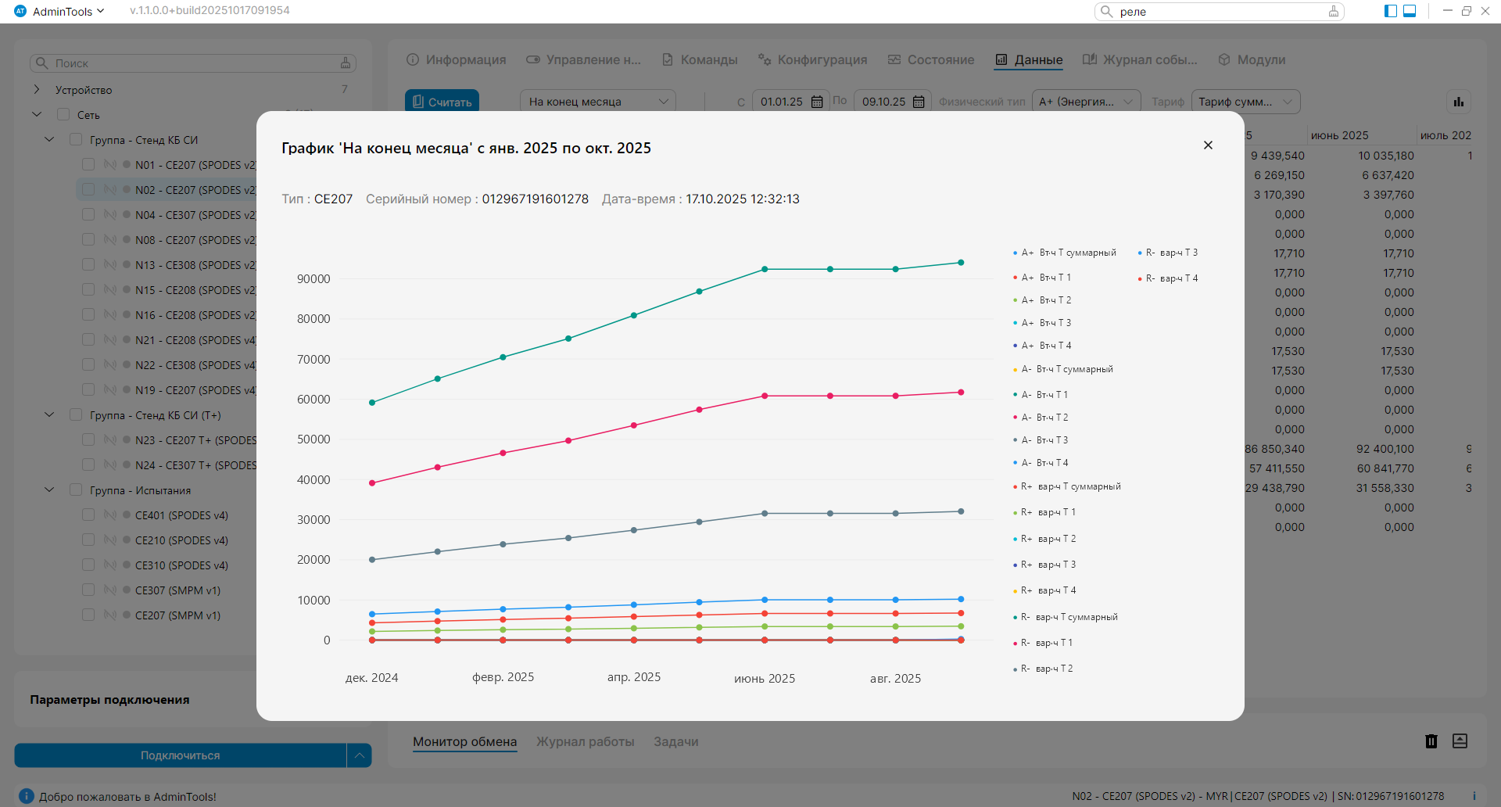Click the export icon beside trash
Viewport: 1501px width, 807px height.
[1460, 741]
